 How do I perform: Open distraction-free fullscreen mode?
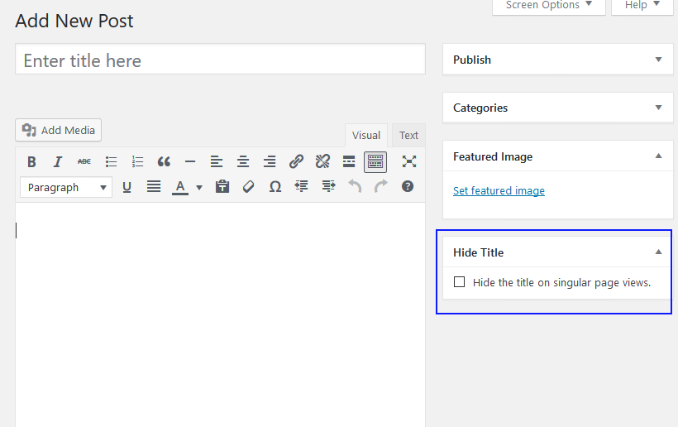click(409, 162)
